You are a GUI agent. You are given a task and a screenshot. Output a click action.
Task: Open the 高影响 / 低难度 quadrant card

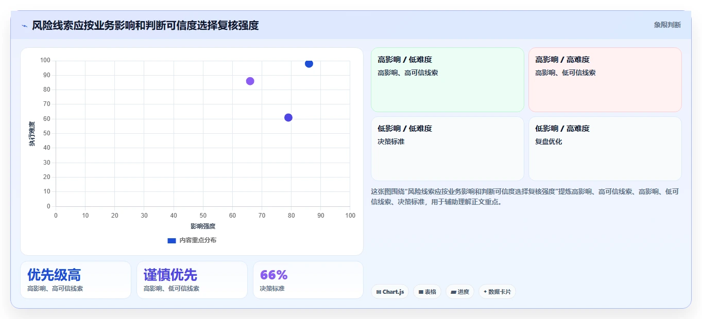click(x=448, y=80)
